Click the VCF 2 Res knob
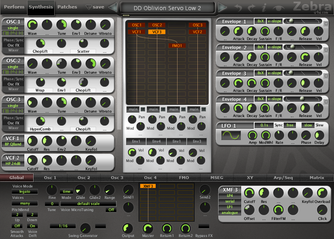This screenshot has width=334, height=239. tap(47, 160)
